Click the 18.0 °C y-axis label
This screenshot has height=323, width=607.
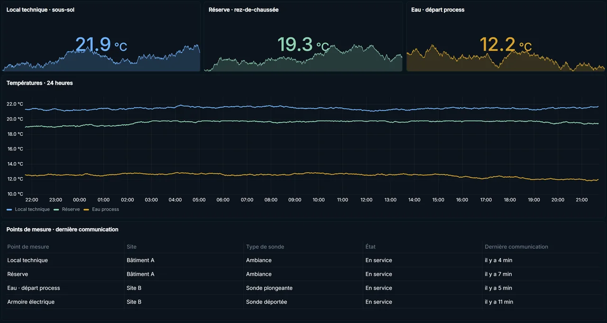tap(15, 134)
